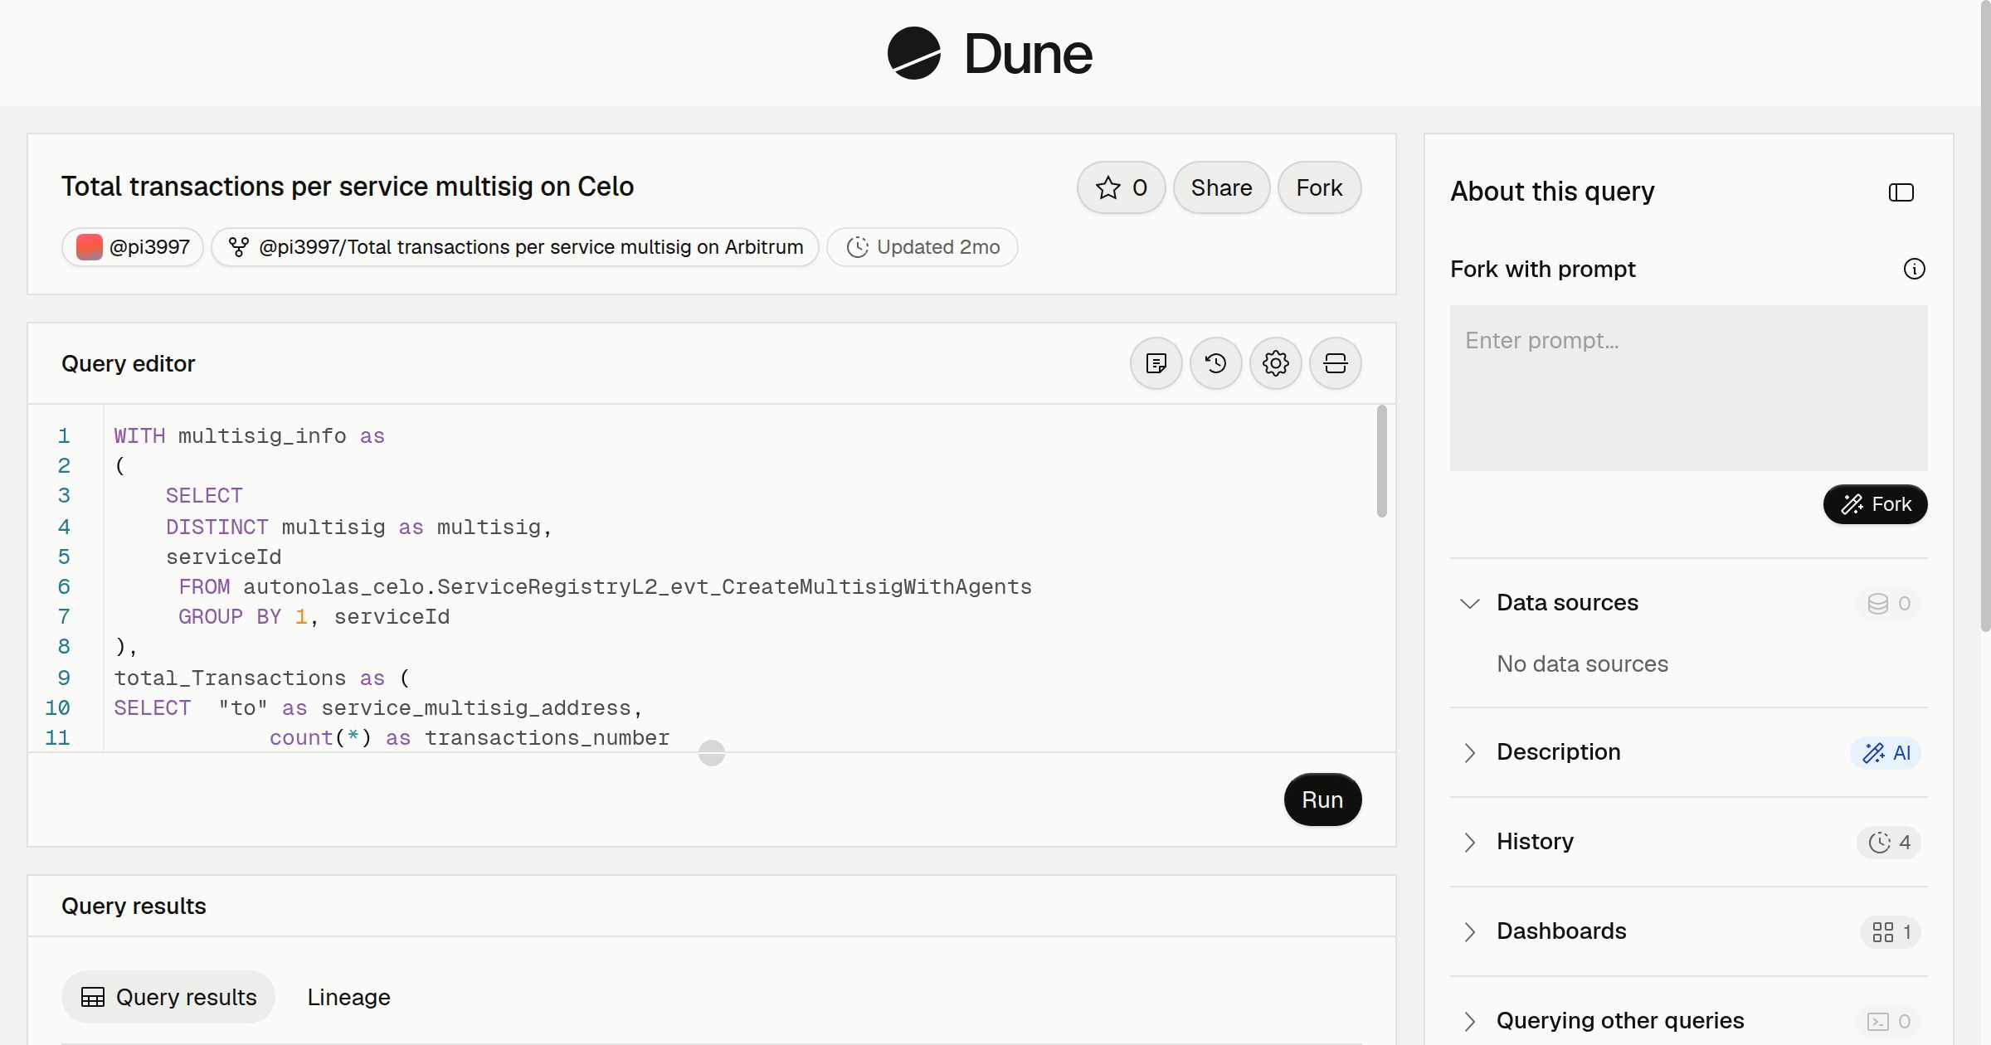This screenshot has width=1991, height=1045.
Task: Run the query
Action: (1322, 800)
